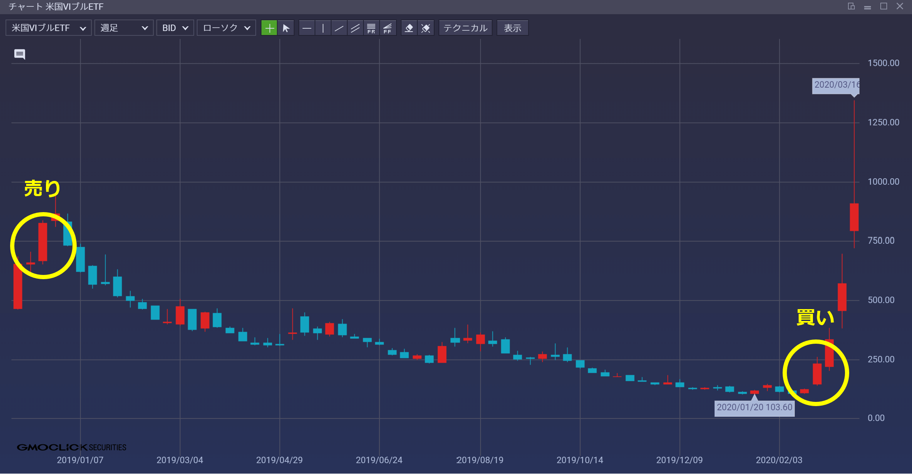Click the 0.00 price axis label
The width and height of the screenshot is (912, 474).
(876, 418)
